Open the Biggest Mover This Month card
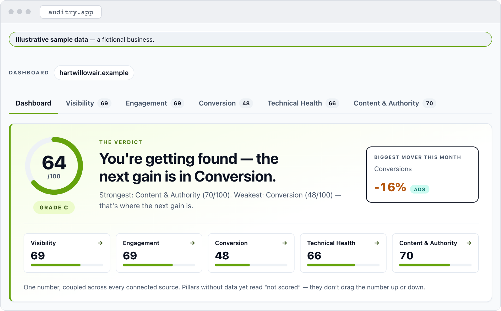 point(422,175)
